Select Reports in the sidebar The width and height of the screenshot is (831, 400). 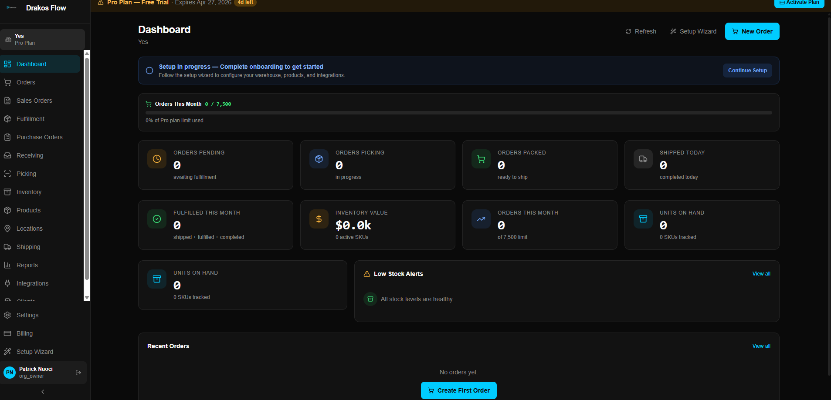point(40,265)
